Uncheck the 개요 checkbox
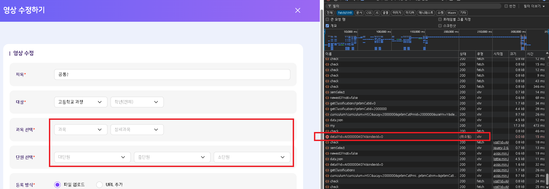Screen dimensions: 549x189 [327, 26]
